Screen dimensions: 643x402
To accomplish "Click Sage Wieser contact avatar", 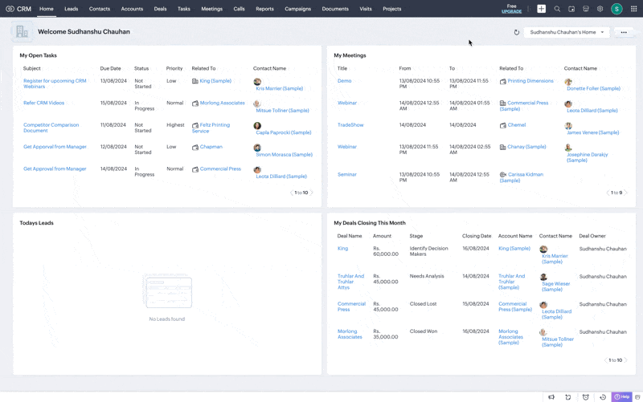I will 543,277.
